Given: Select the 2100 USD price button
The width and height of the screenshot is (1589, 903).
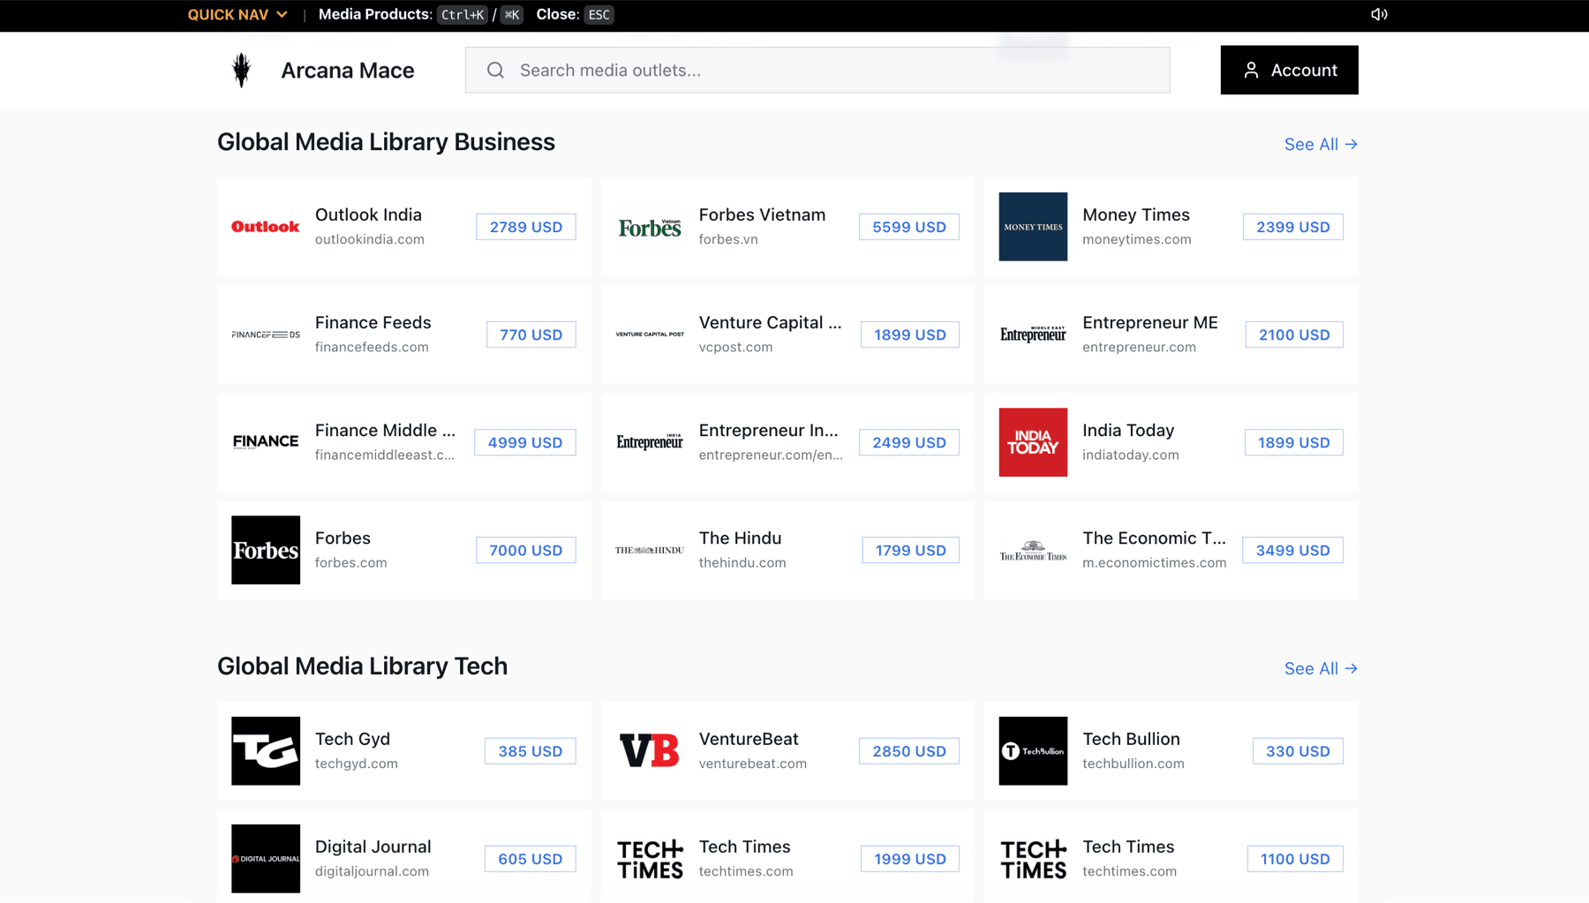Looking at the screenshot, I should click(x=1294, y=335).
